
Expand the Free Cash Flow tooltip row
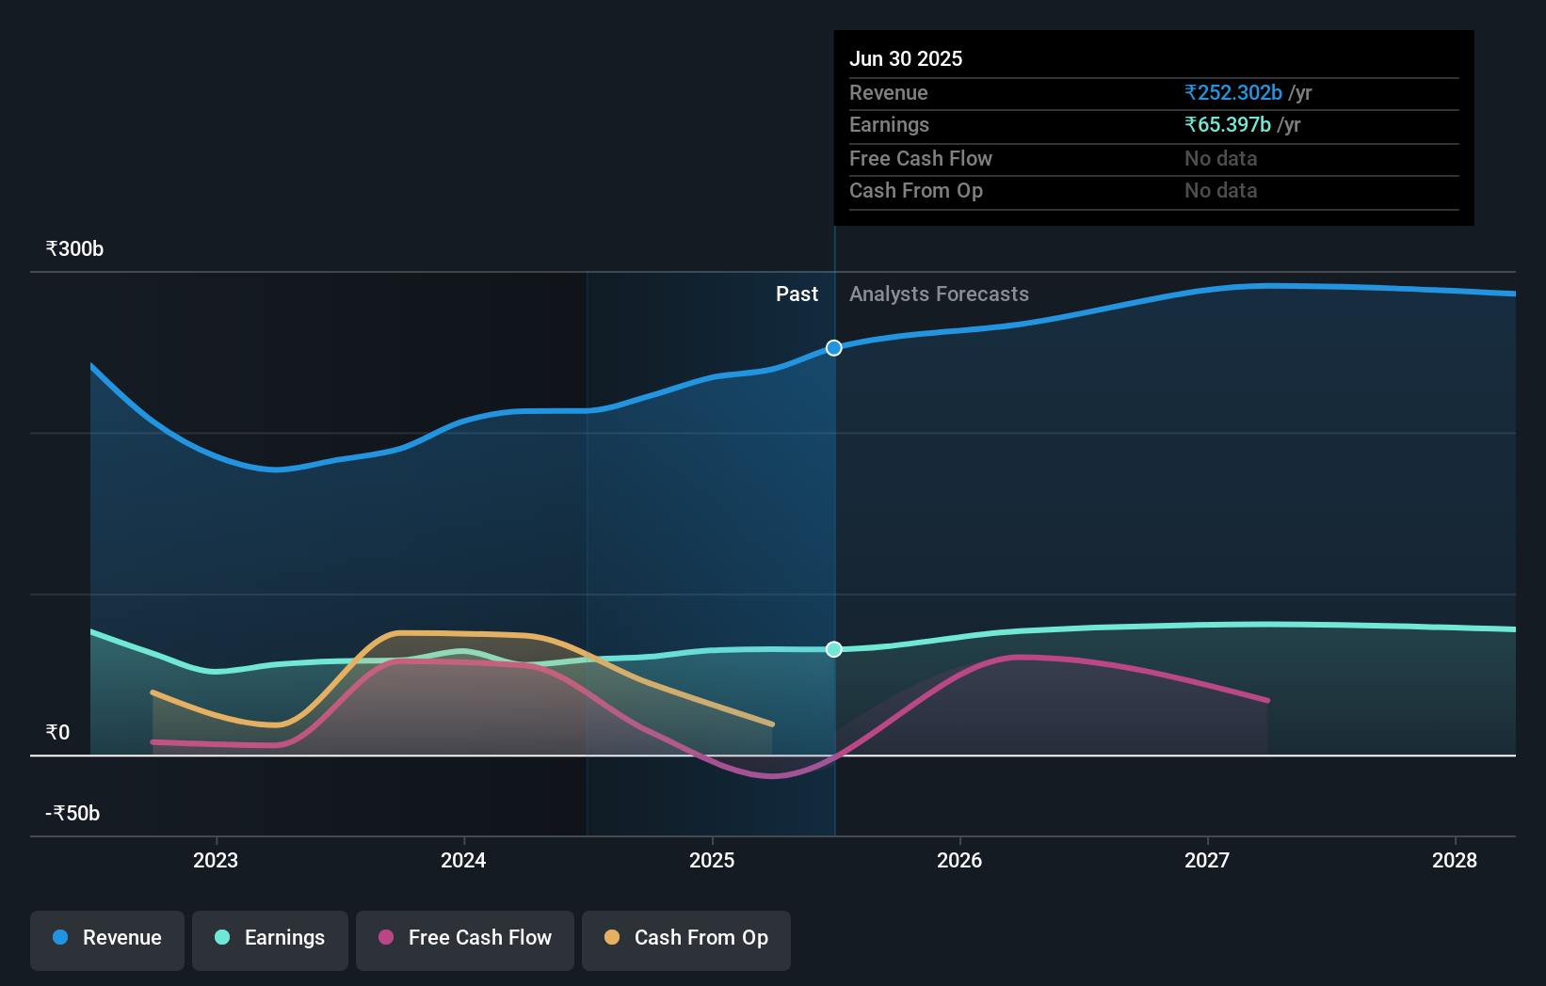coord(921,158)
